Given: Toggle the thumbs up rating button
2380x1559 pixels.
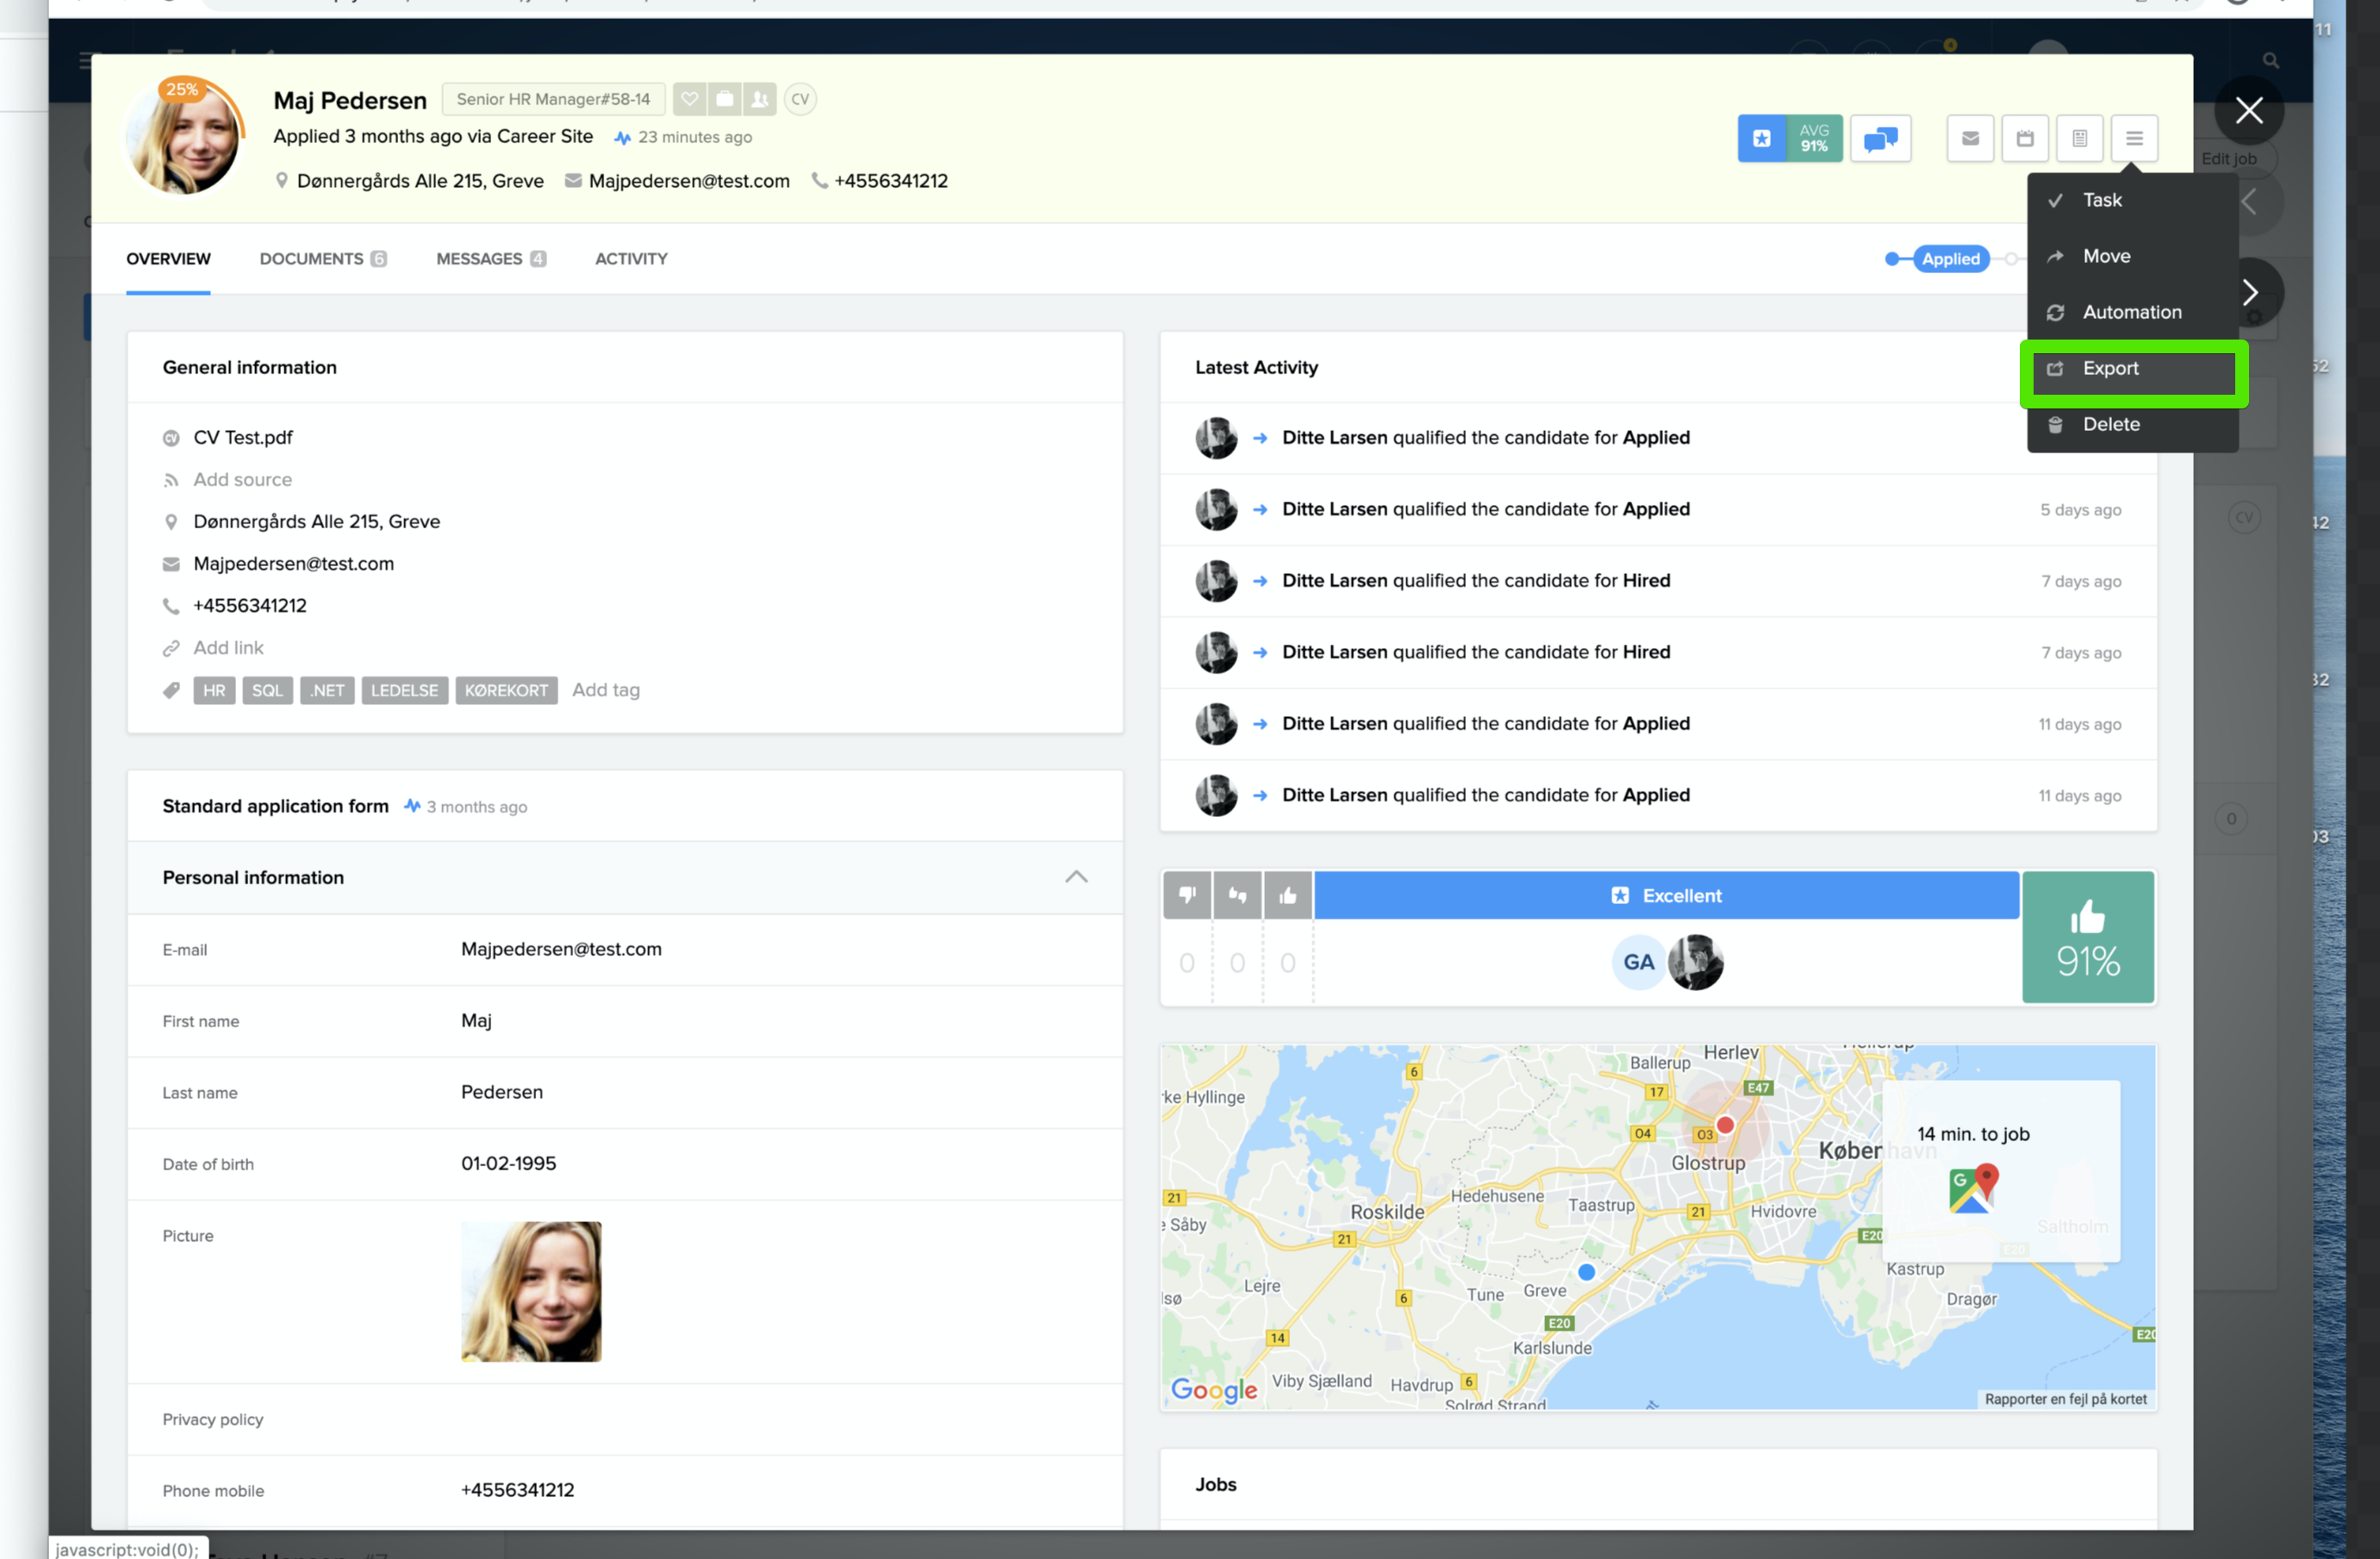Looking at the screenshot, I should (1288, 895).
